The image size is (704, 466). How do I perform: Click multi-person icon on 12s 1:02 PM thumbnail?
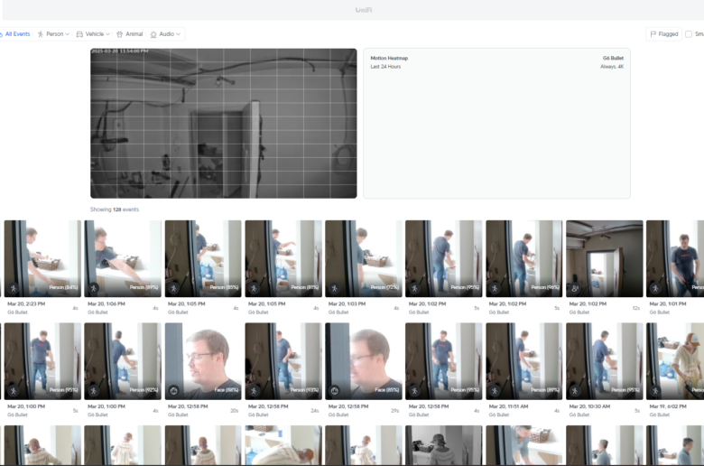[575, 288]
